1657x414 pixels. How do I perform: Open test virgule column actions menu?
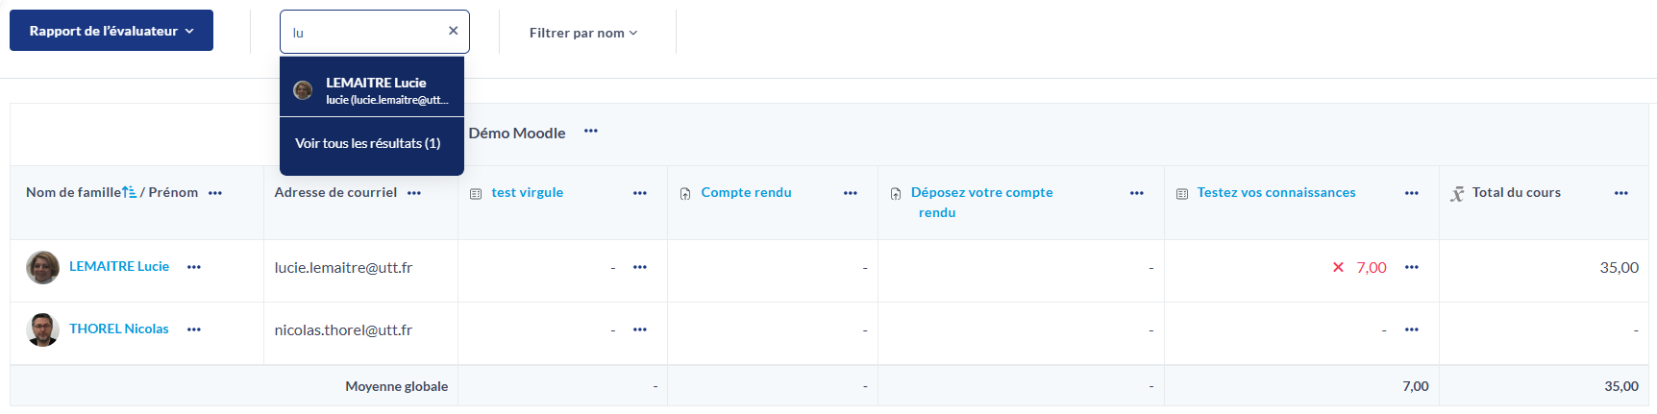pyautogui.click(x=640, y=193)
